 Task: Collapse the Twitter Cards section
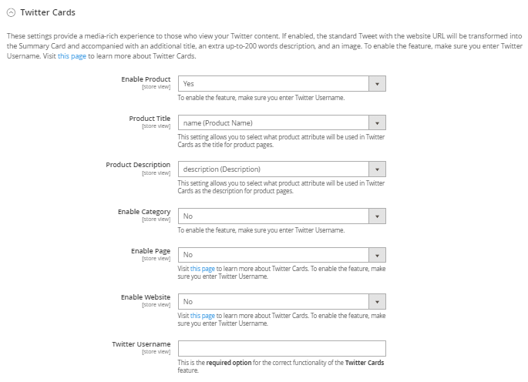[x=11, y=13]
